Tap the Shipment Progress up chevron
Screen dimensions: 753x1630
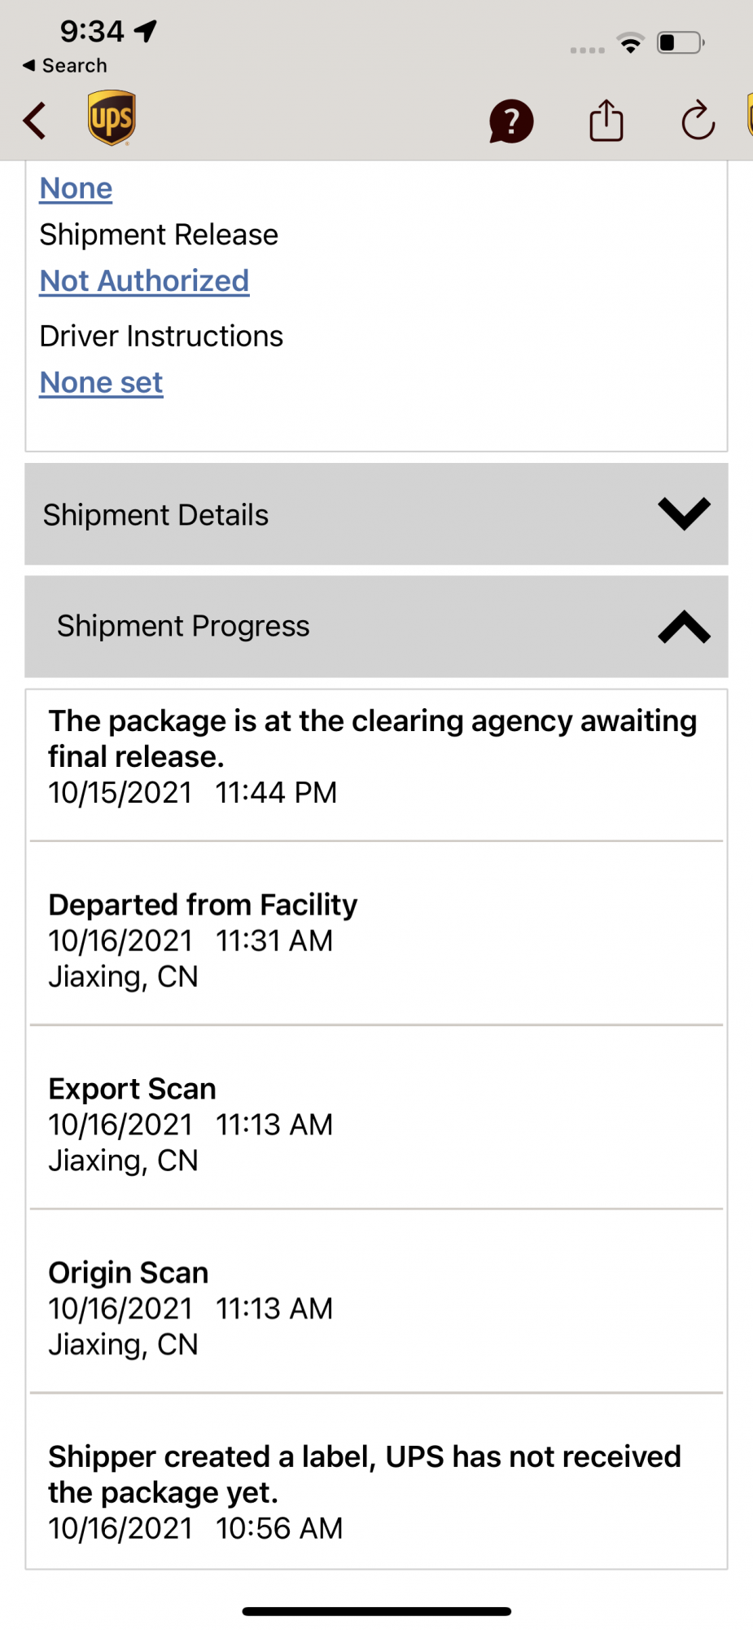click(684, 627)
